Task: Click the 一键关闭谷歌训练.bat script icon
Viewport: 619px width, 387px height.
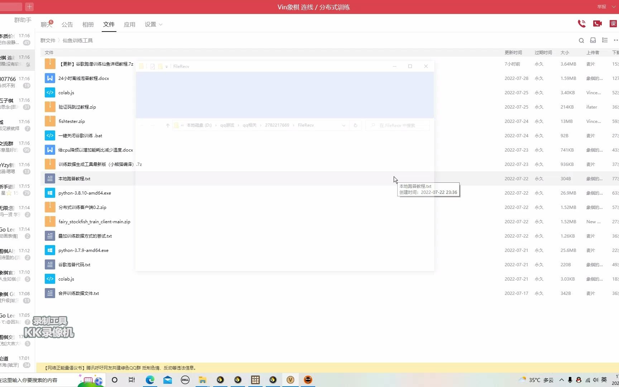Action: pyautogui.click(x=50, y=135)
